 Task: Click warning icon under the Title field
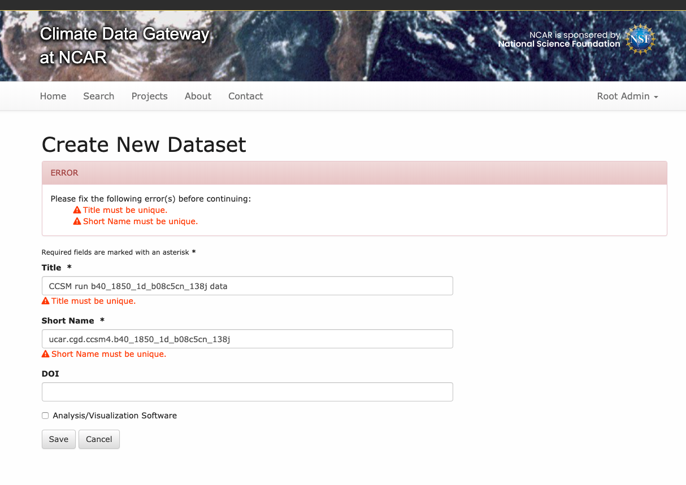tap(46, 301)
